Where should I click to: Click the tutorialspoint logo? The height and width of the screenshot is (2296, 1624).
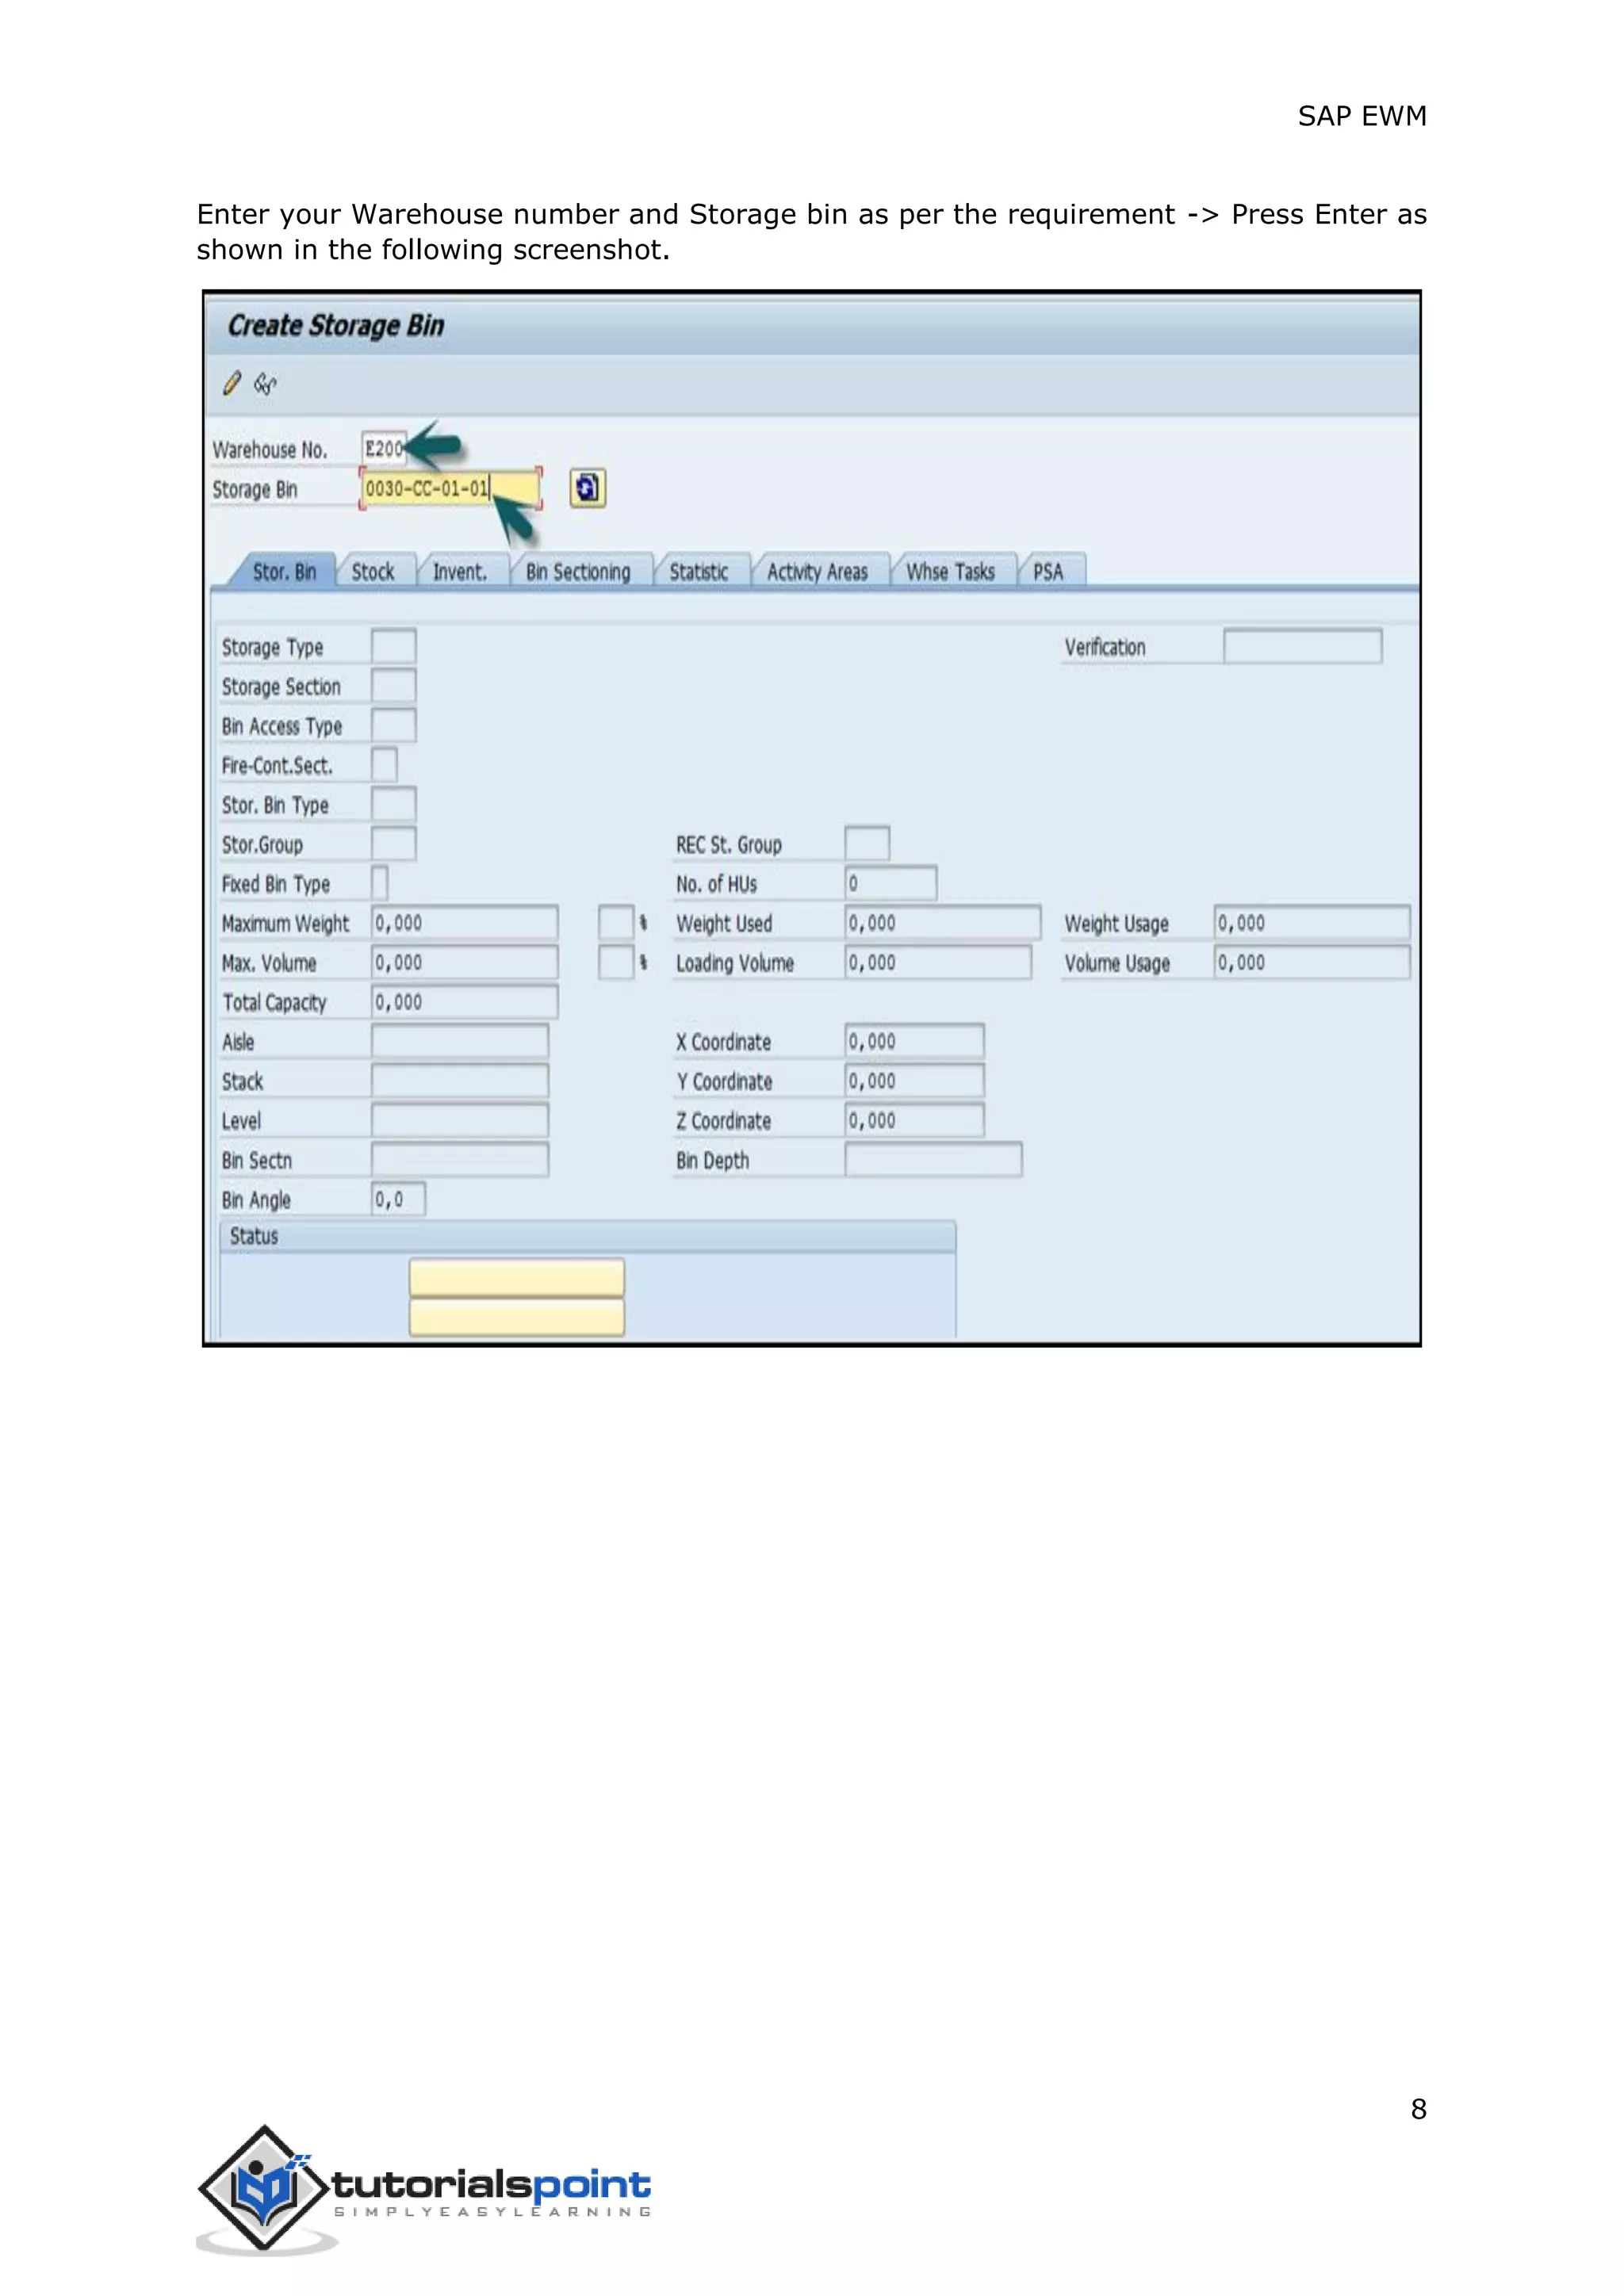pos(424,2189)
